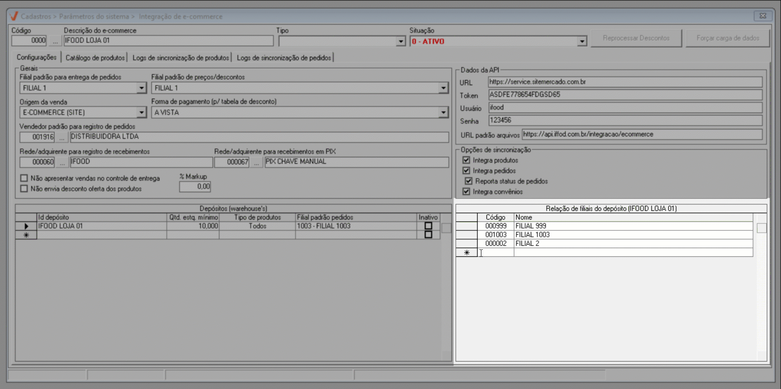The height and width of the screenshot is (389, 781).
Task: Open lookup beside rede/adquirente code 000060
Action: [x=62, y=162]
